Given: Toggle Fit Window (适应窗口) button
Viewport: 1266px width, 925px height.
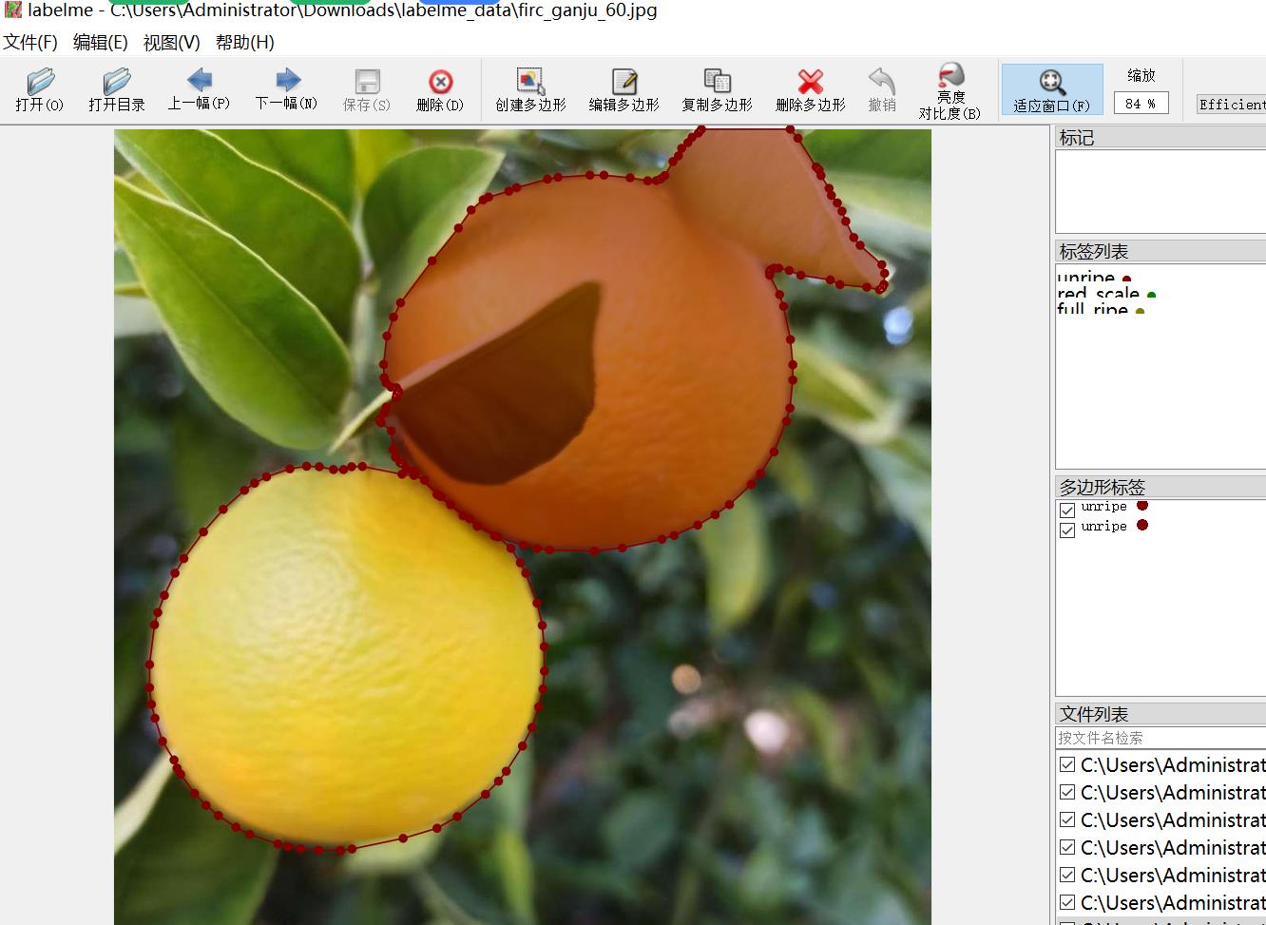Looking at the screenshot, I should pyautogui.click(x=1051, y=90).
